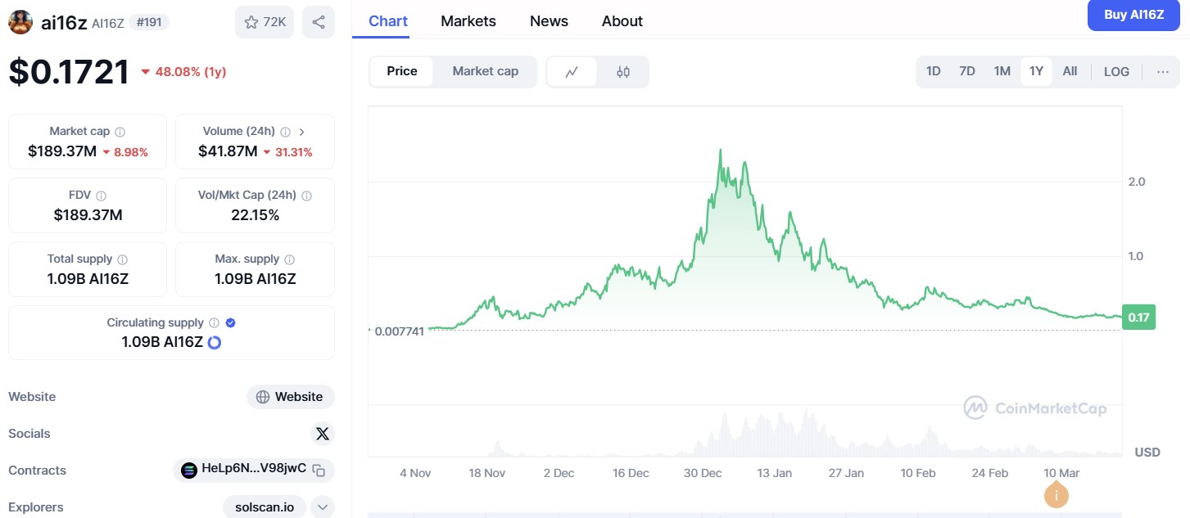The height and width of the screenshot is (518, 1190).
Task: Click the orange chart event marker
Action: [1057, 494]
